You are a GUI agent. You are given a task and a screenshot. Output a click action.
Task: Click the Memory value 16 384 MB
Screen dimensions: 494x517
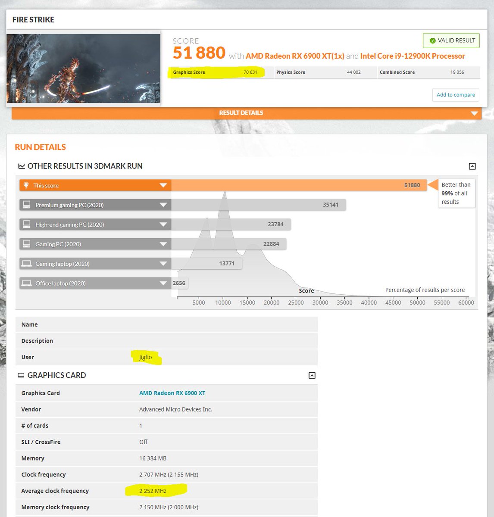(153, 458)
